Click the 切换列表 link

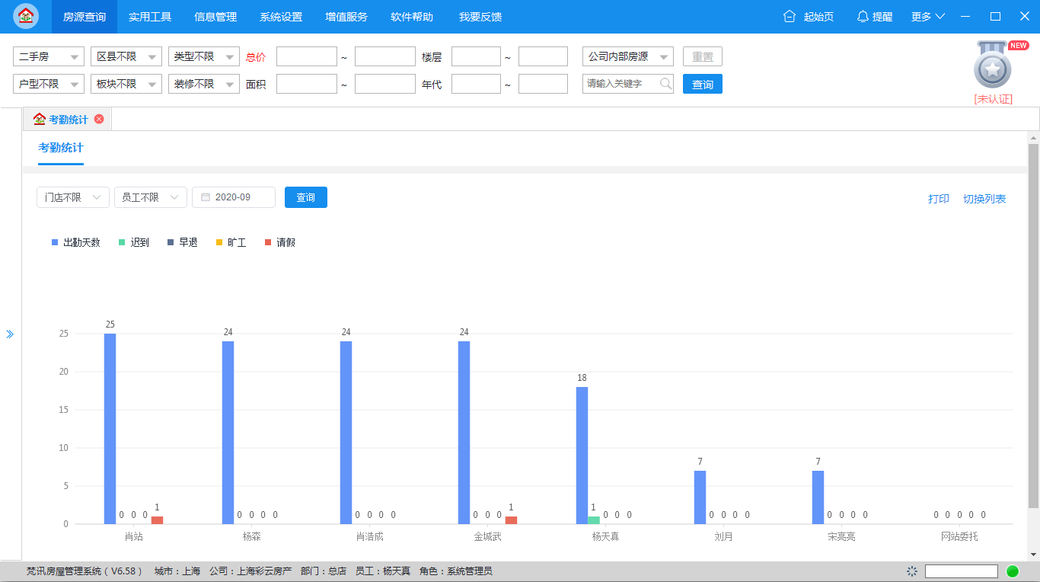click(x=984, y=199)
